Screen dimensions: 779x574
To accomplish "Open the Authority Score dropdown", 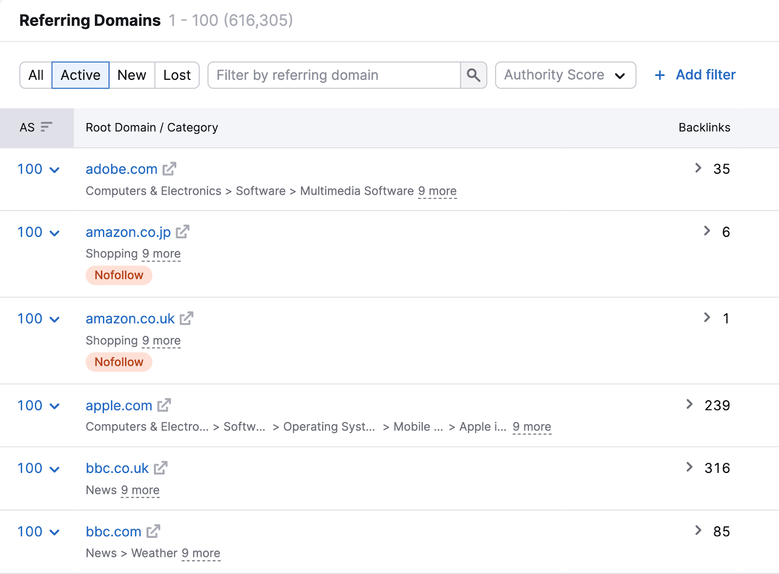I will pos(565,75).
